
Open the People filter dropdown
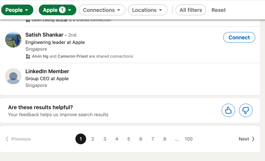(17, 10)
